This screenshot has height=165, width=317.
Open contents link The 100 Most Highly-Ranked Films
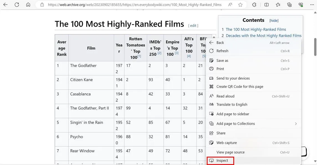(256, 29)
